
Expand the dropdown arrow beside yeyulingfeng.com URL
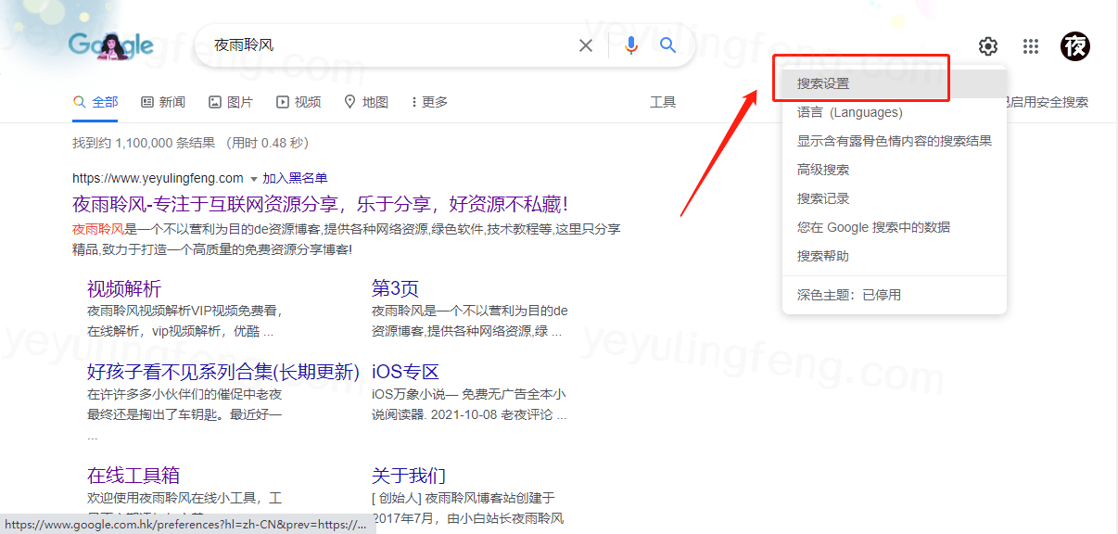tap(253, 178)
